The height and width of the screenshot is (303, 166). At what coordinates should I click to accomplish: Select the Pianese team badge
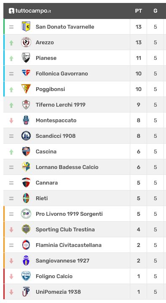[x=26, y=58]
